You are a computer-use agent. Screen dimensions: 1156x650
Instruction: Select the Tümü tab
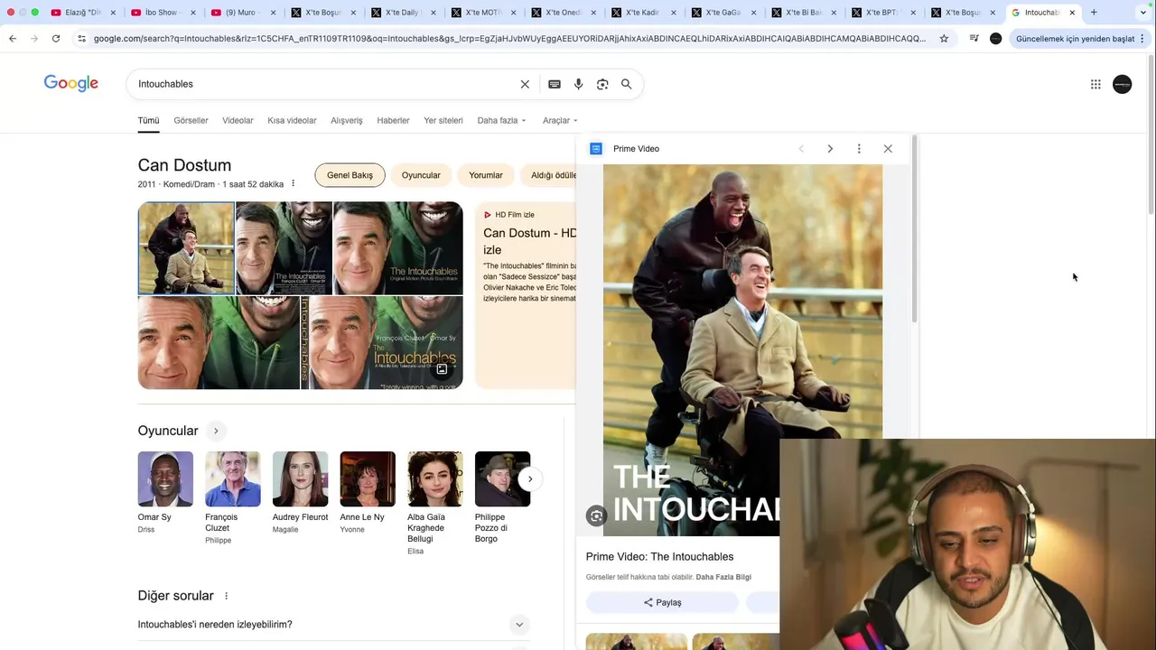148,120
